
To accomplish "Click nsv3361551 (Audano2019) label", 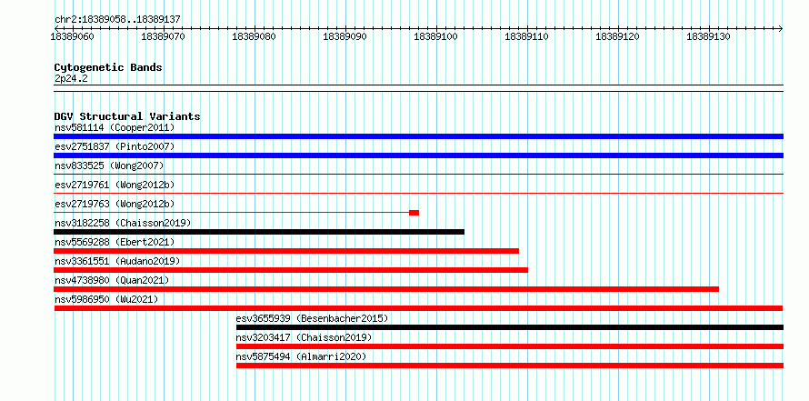I will (117, 261).
